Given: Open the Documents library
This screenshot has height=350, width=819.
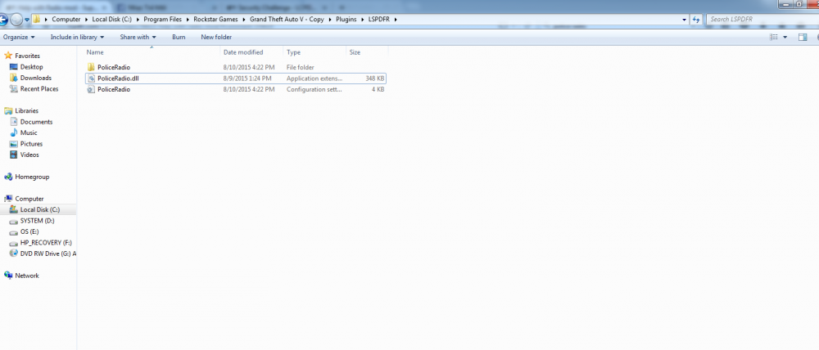Looking at the screenshot, I should coord(36,122).
